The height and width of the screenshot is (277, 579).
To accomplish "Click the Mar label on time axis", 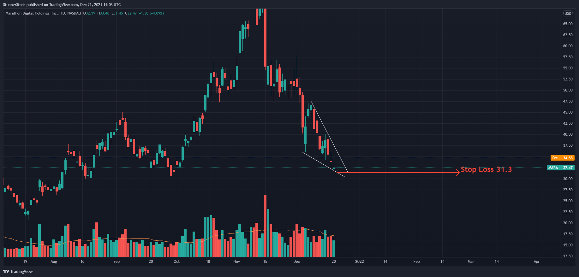I will point(471,262).
